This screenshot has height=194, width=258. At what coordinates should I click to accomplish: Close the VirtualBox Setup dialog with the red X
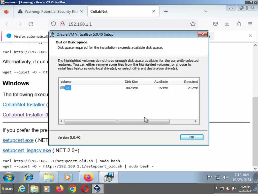point(203,34)
